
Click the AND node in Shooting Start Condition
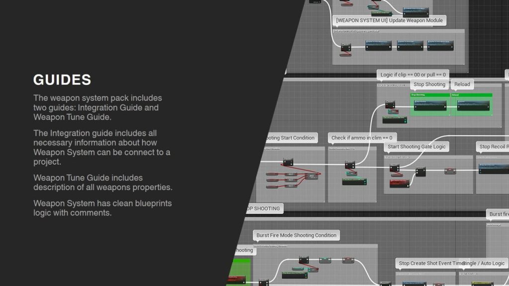tap(312, 176)
